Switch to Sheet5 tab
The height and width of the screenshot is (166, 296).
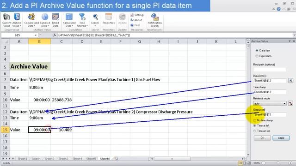pos(91,159)
